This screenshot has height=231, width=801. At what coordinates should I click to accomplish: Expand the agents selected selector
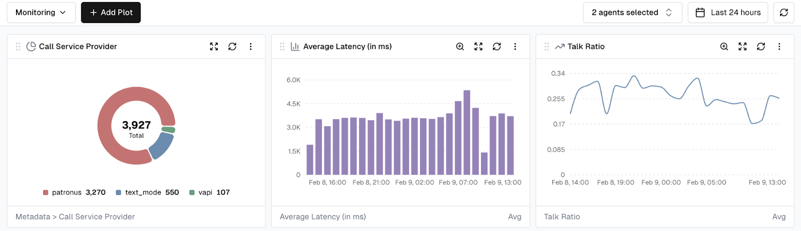pos(632,12)
